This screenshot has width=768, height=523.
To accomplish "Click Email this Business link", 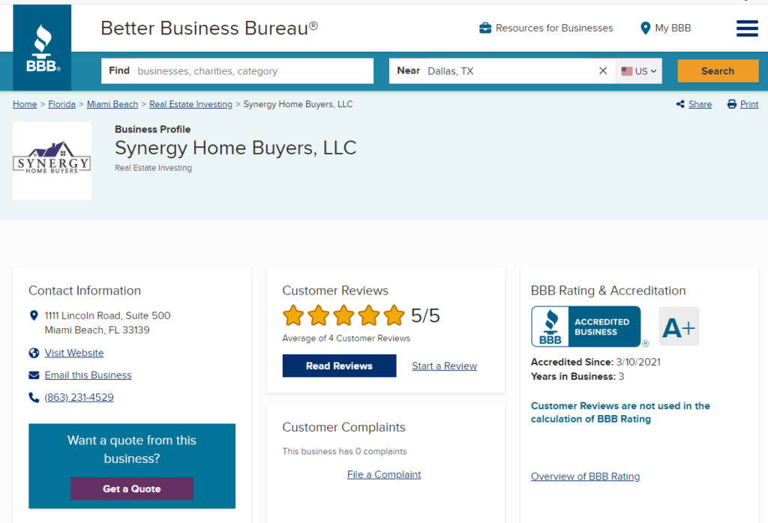I will click(88, 375).
